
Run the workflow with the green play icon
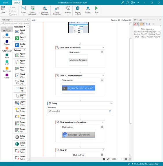click(x=96, y=10)
